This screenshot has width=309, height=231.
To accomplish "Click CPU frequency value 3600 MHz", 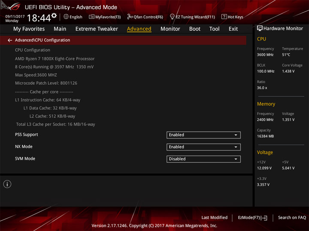I will [x=265, y=55].
